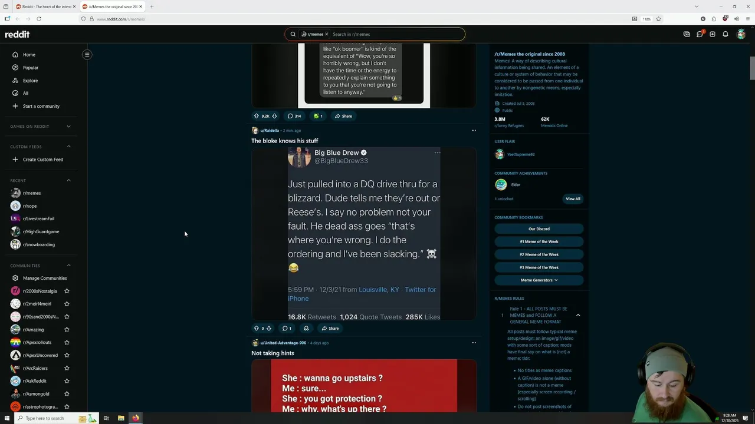Open Popular feed in sidebar
This screenshot has height=424, width=755.
31,68
